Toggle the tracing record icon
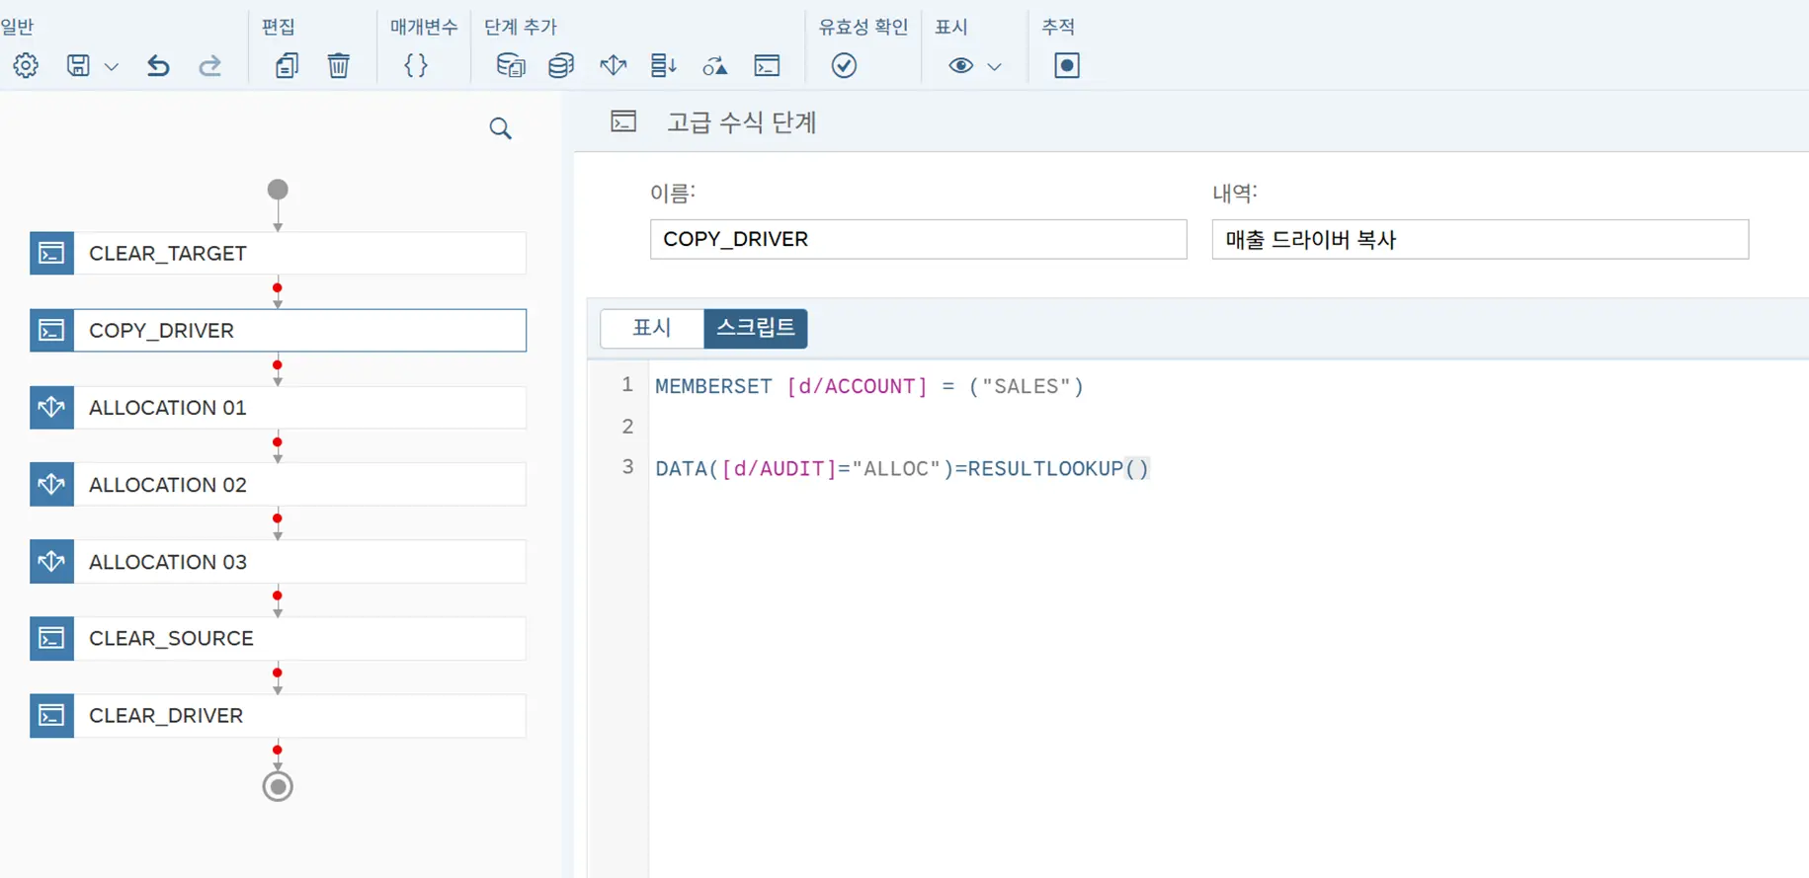Image resolution: width=1809 pixels, height=878 pixels. click(1066, 66)
